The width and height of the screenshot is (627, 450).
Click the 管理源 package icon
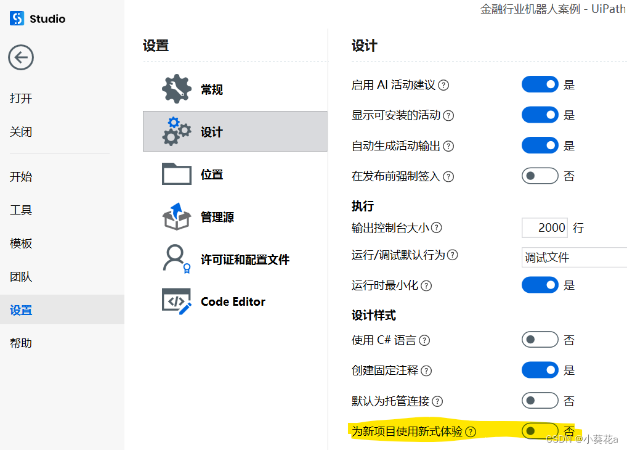click(176, 216)
